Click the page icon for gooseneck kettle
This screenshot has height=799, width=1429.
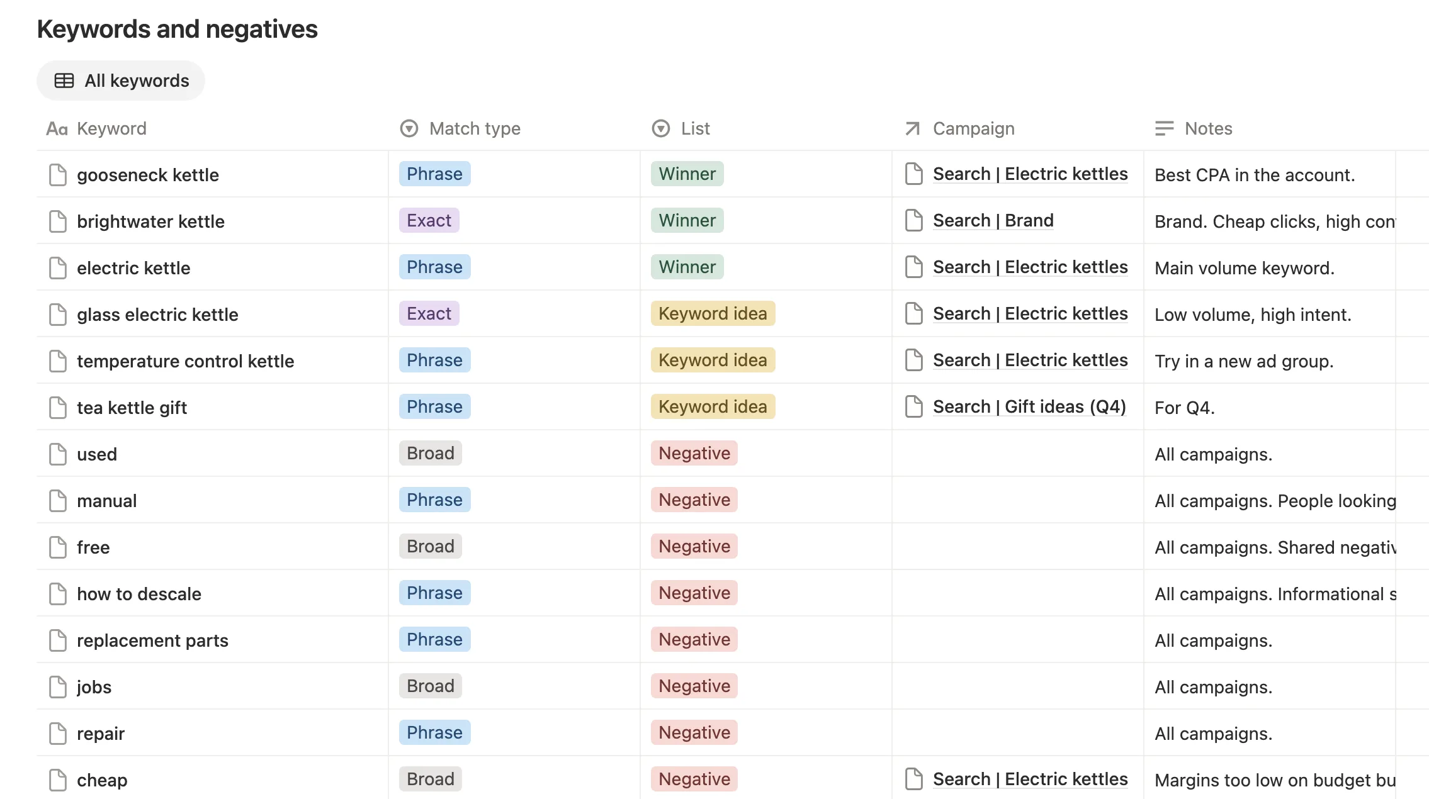click(58, 175)
